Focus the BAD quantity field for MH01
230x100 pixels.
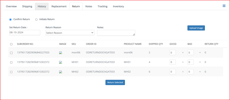tap(191, 62)
